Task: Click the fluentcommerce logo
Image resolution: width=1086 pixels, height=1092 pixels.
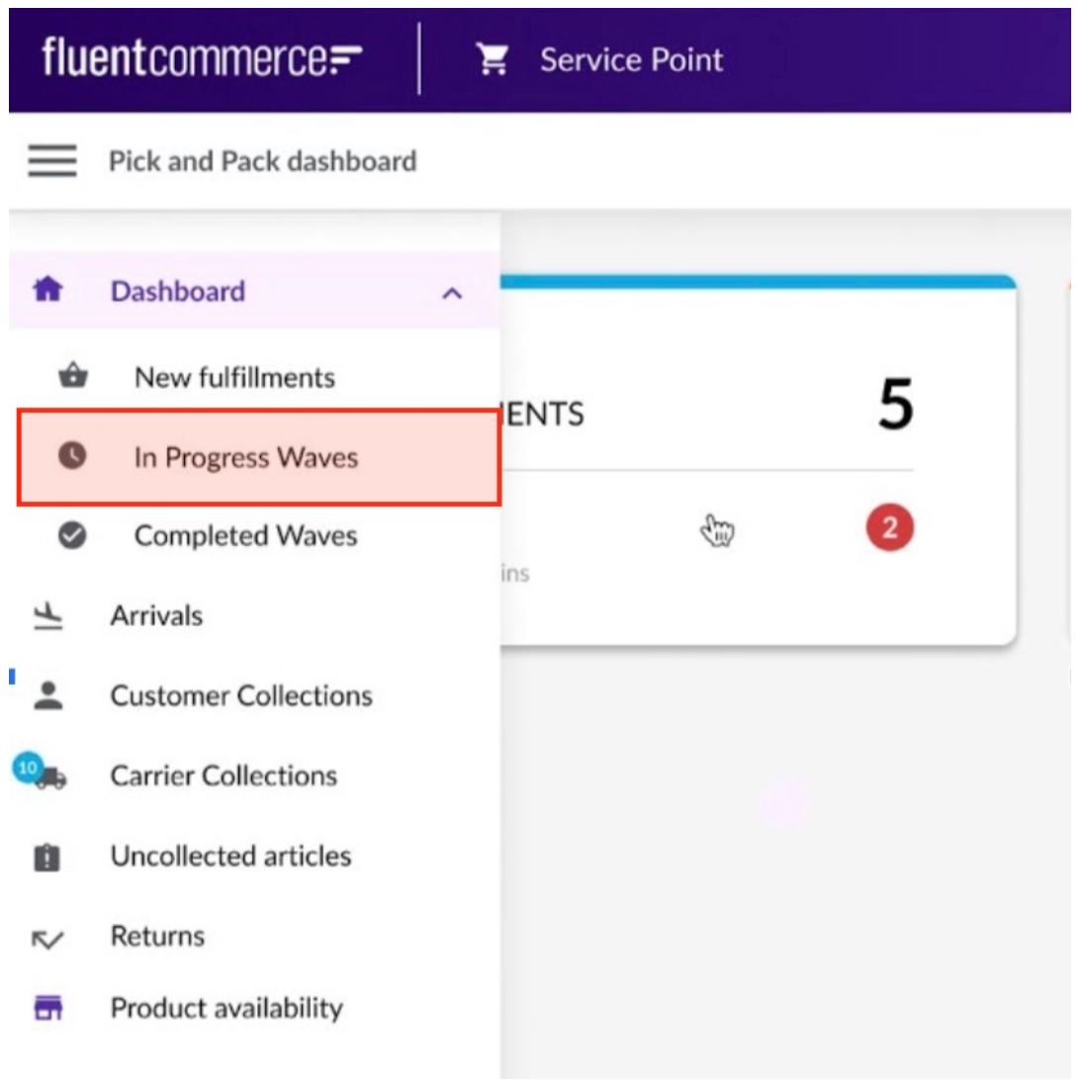Action: [x=202, y=58]
